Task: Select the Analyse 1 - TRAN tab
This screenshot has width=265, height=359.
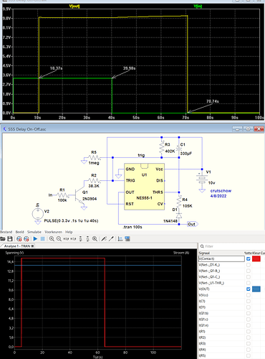Action: [x=17, y=246]
